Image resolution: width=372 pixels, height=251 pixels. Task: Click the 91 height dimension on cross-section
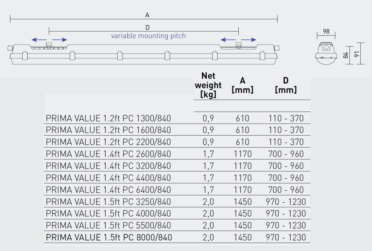point(357,54)
